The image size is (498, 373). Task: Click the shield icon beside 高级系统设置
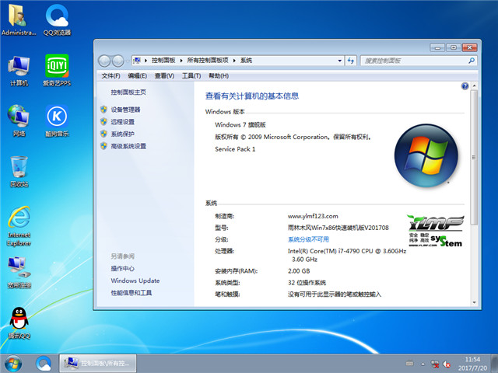(x=103, y=146)
